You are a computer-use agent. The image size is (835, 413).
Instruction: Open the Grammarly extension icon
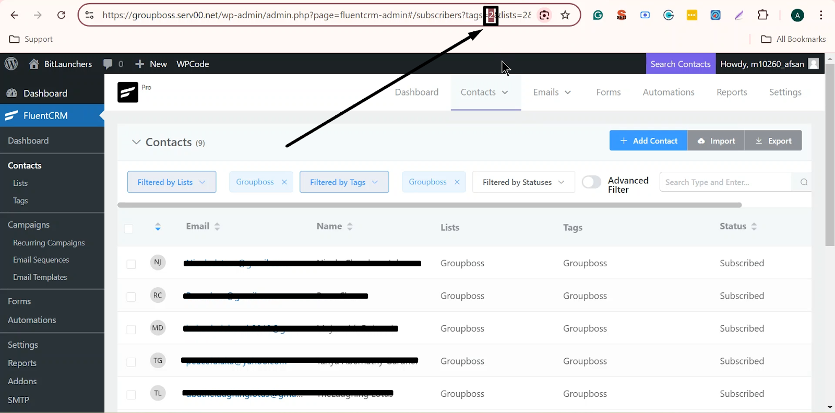[598, 15]
